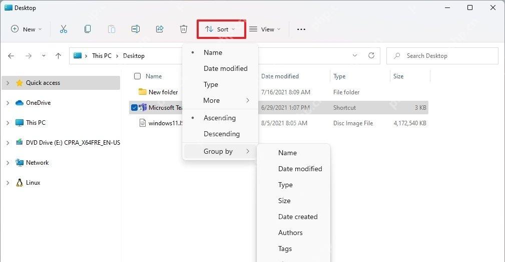Screen dimensions: 505x262
Task: Uncheck the Microsoft Teams row checkbox
Action: 134,108
